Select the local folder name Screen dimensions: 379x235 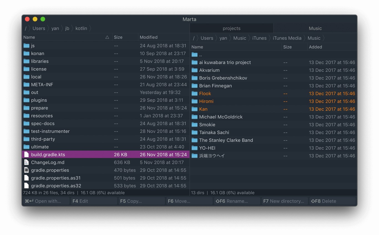pos(36,77)
